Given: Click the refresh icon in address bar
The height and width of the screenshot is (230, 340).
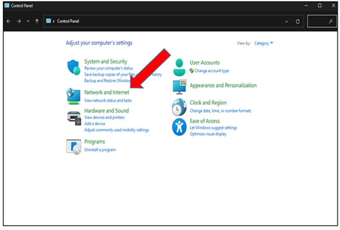Looking at the screenshot, I should pyautogui.click(x=298, y=22).
